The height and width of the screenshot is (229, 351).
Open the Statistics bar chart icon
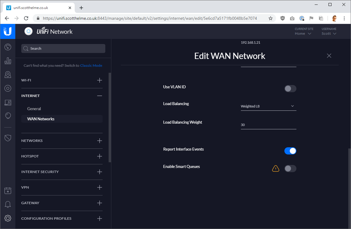click(8, 61)
